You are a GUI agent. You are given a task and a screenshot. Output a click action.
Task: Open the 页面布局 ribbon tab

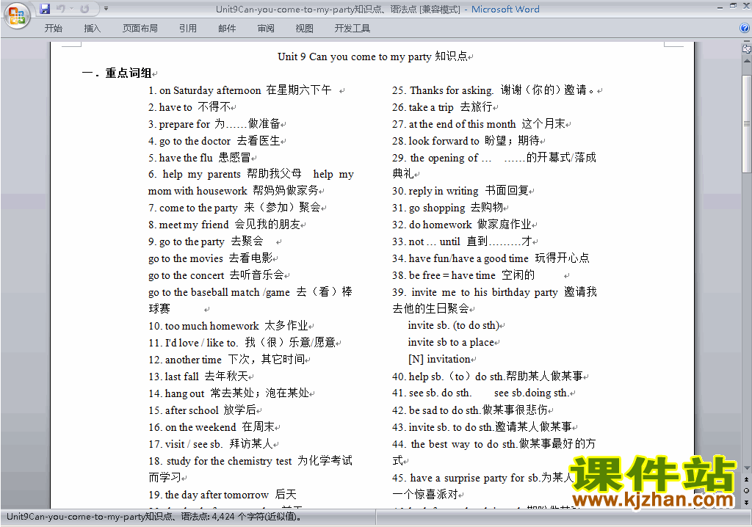pos(140,29)
